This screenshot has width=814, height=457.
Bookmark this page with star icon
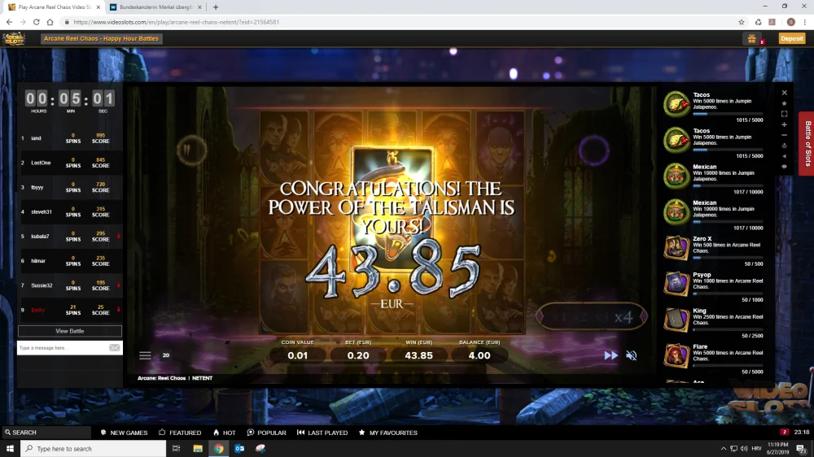click(742, 22)
